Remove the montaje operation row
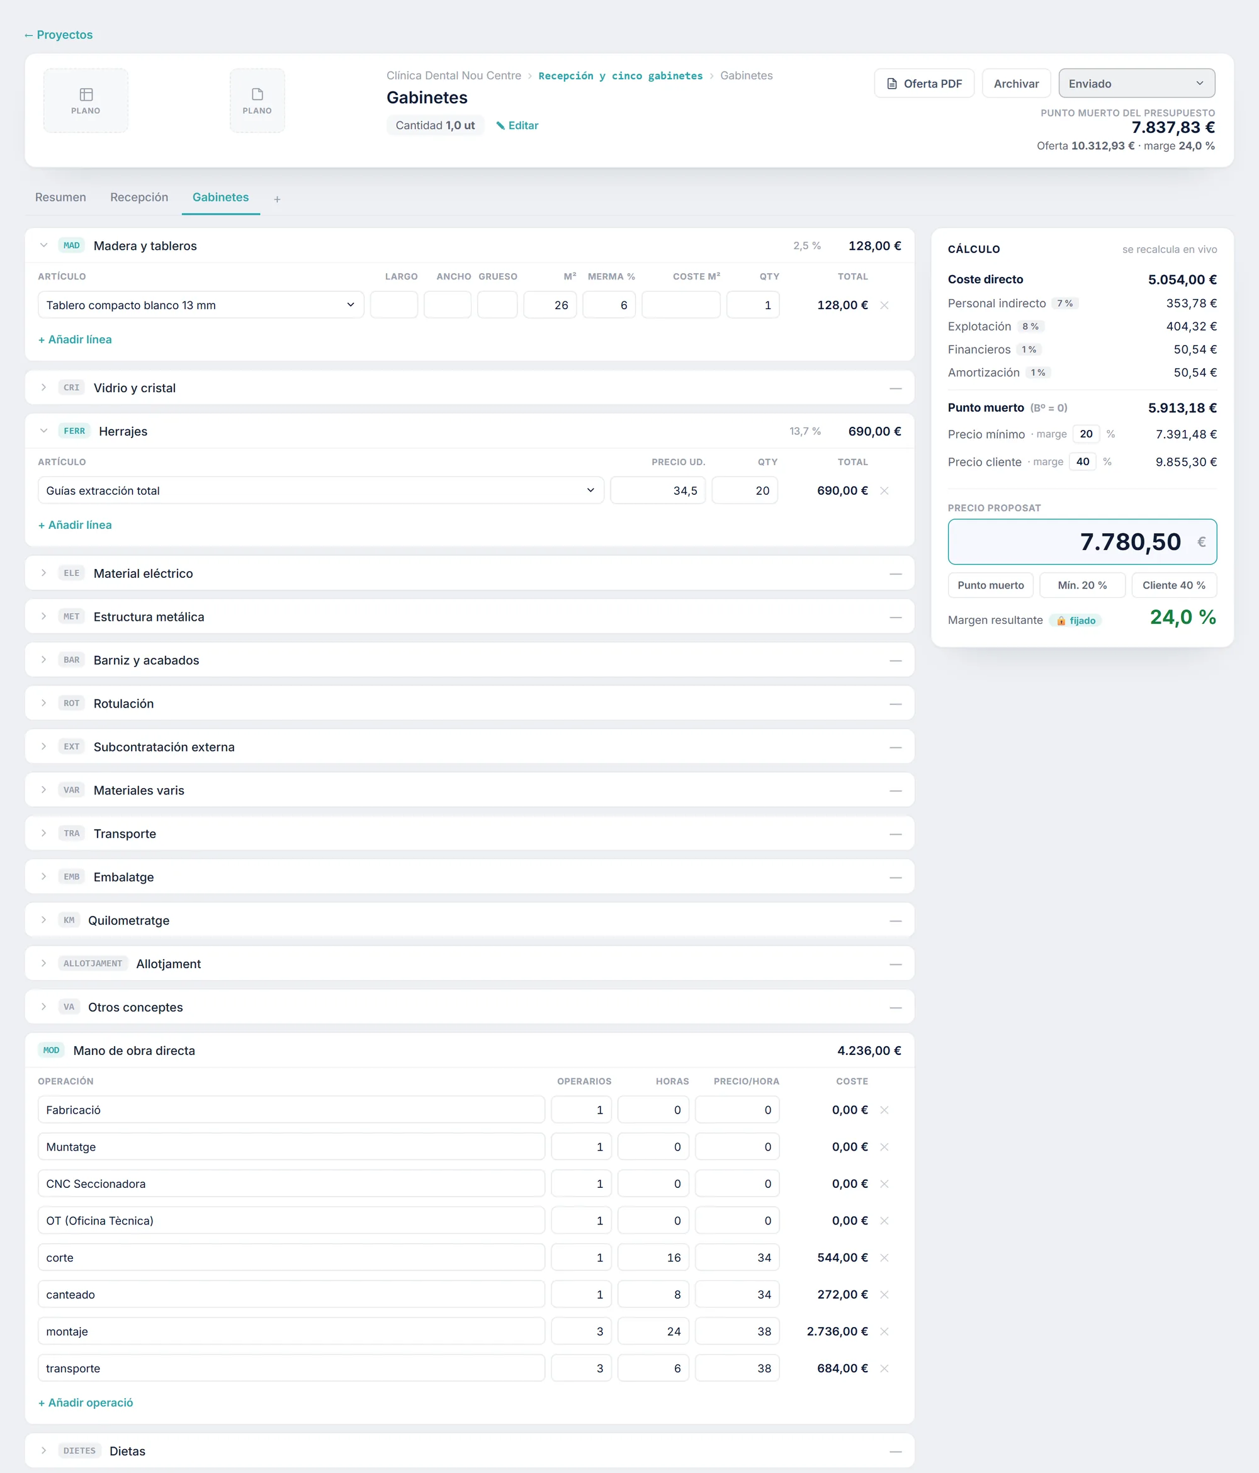 pos(884,1331)
